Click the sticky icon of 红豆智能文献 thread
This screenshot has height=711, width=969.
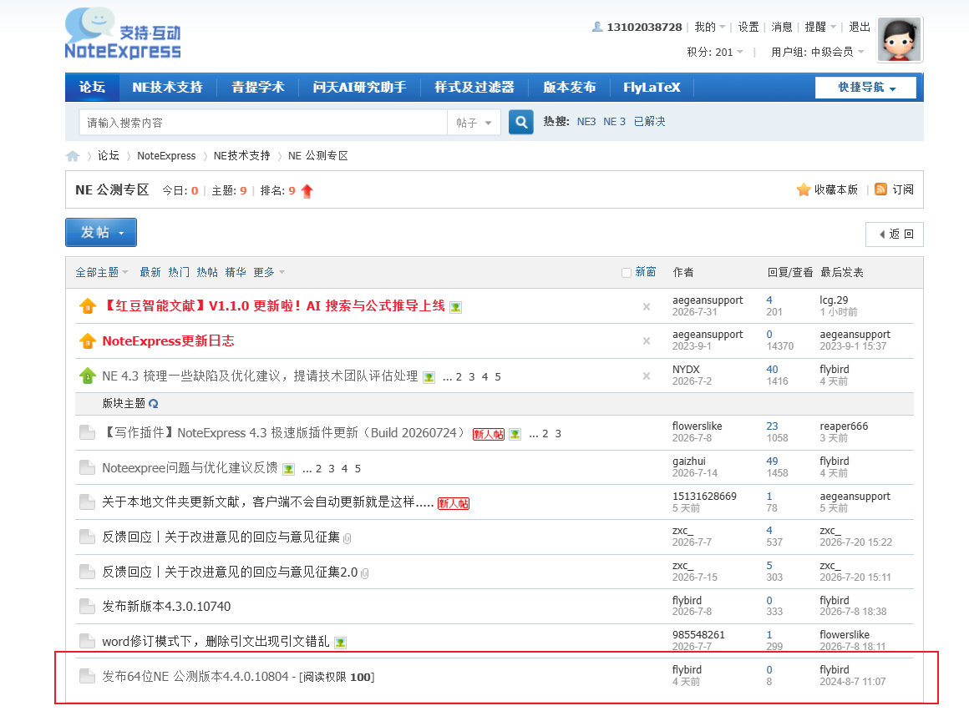click(x=88, y=306)
